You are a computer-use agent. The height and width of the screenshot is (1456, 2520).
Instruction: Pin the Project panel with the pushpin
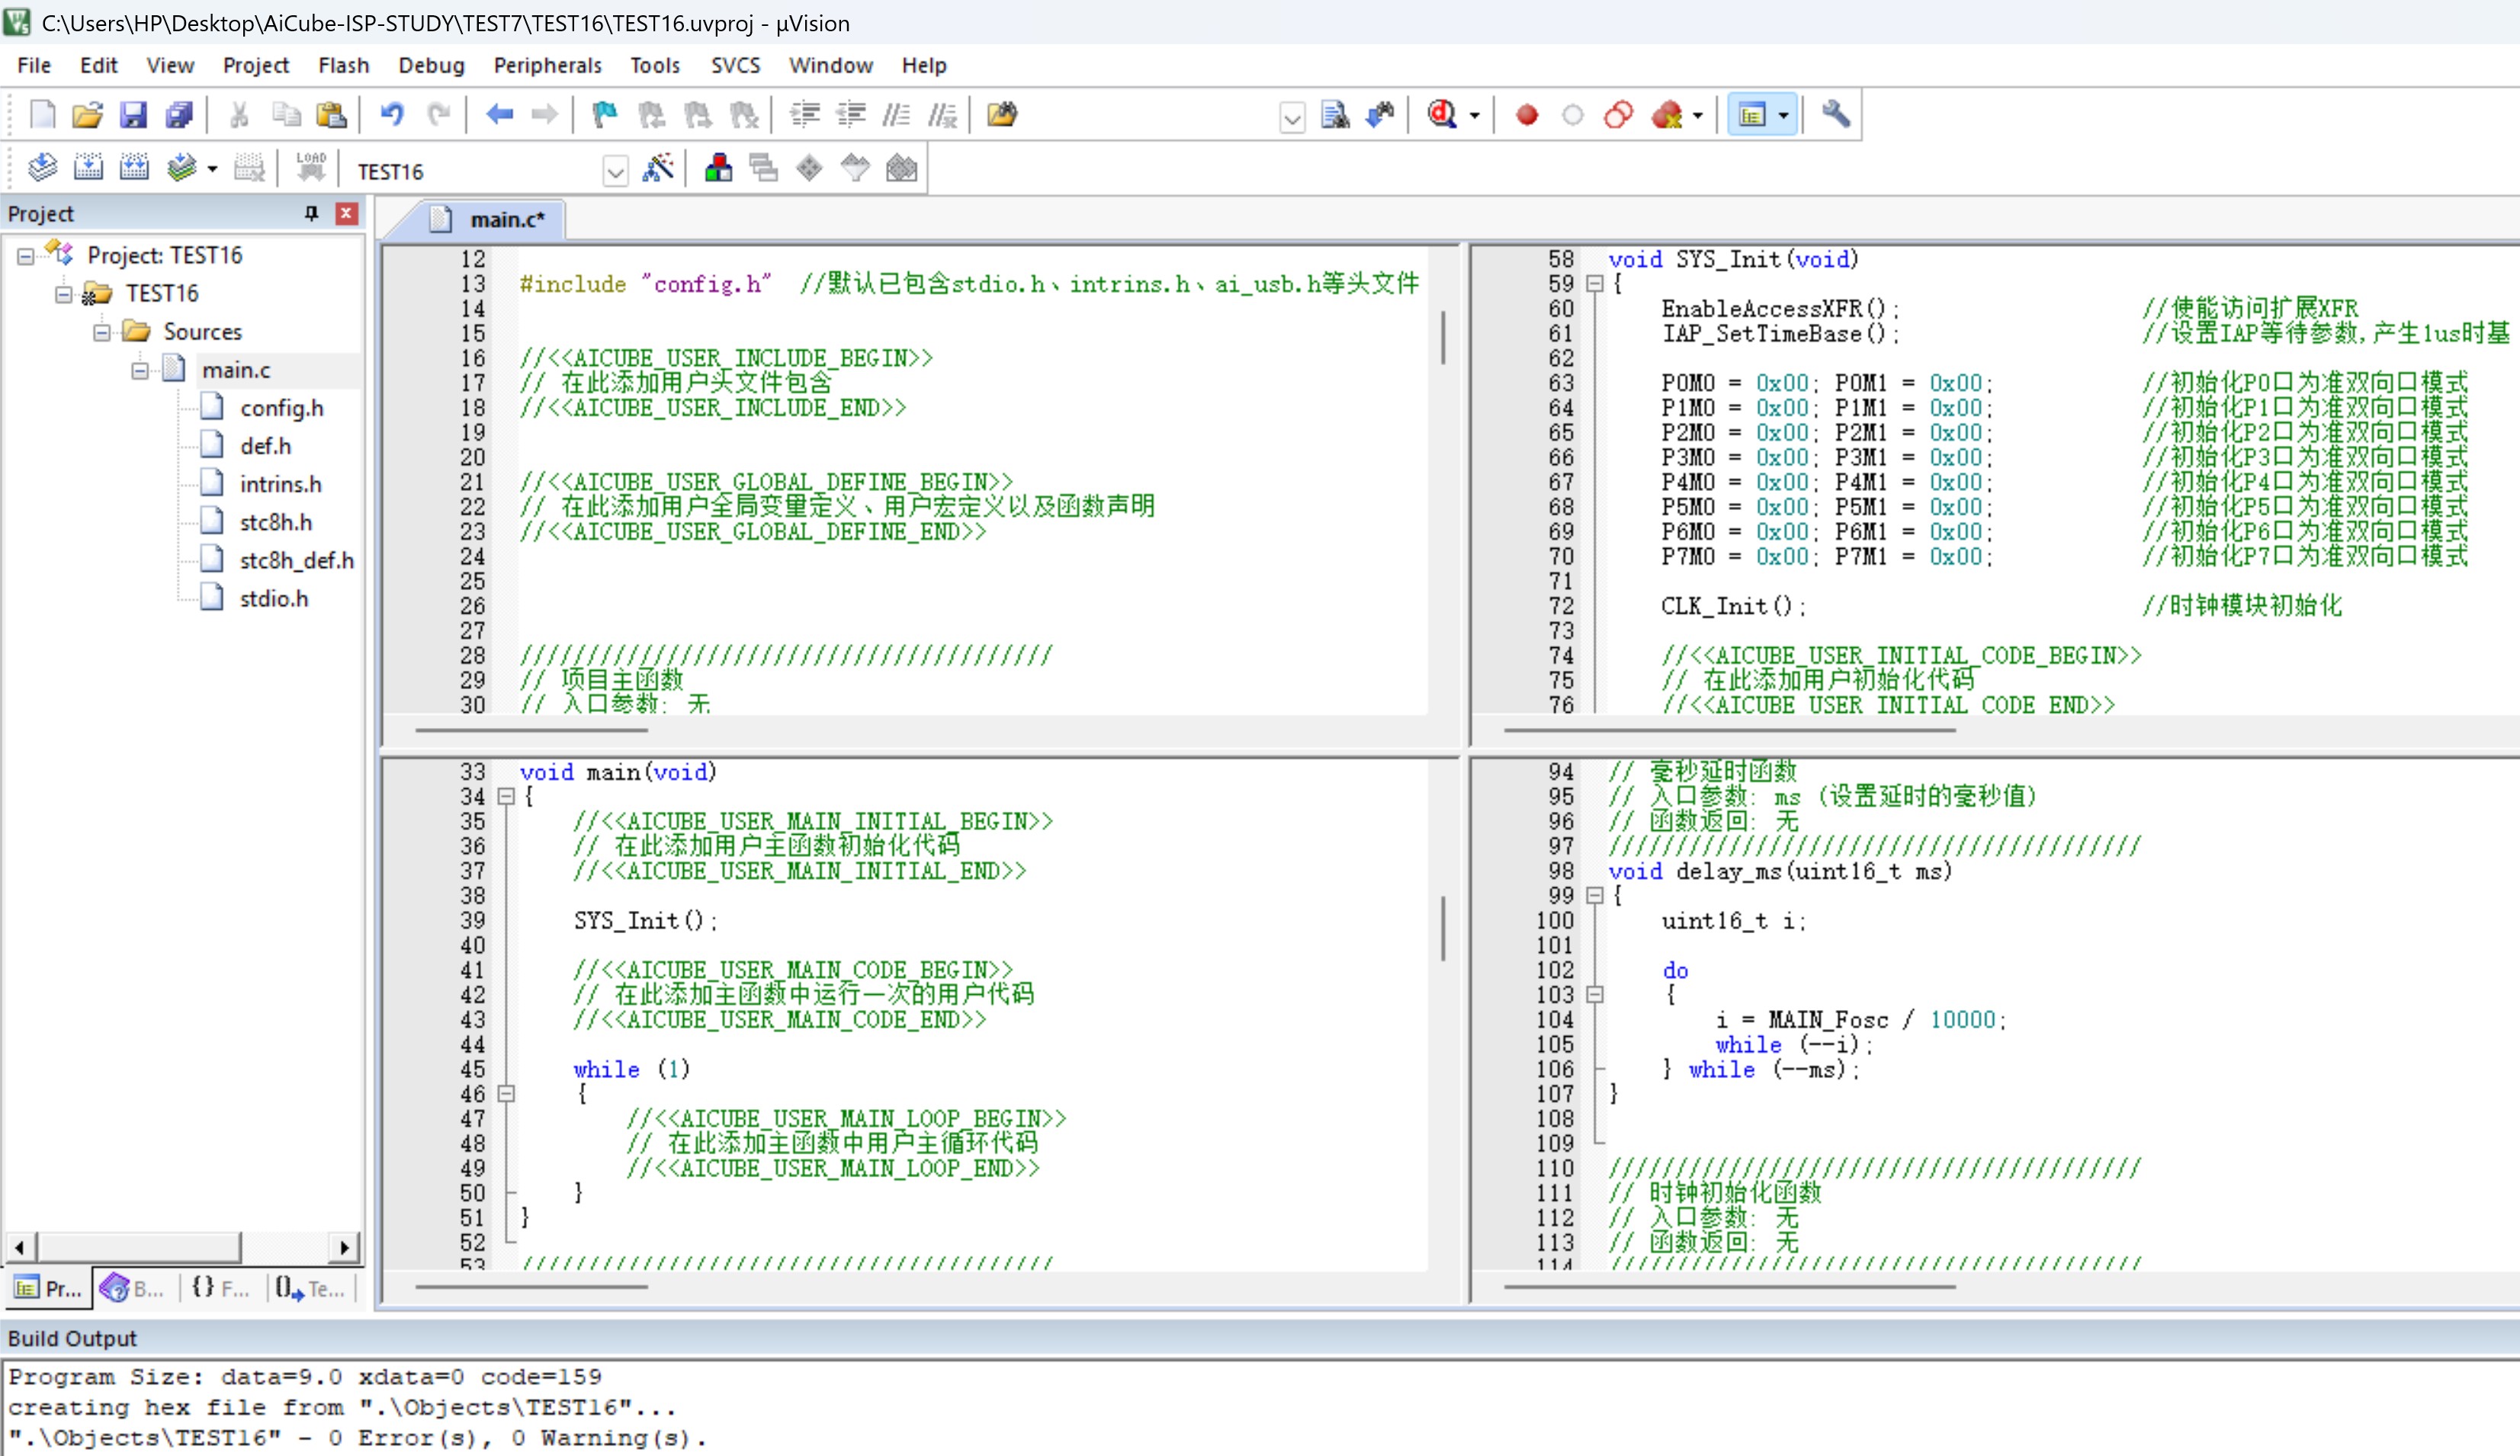pyautogui.click(x=311, y=213)
